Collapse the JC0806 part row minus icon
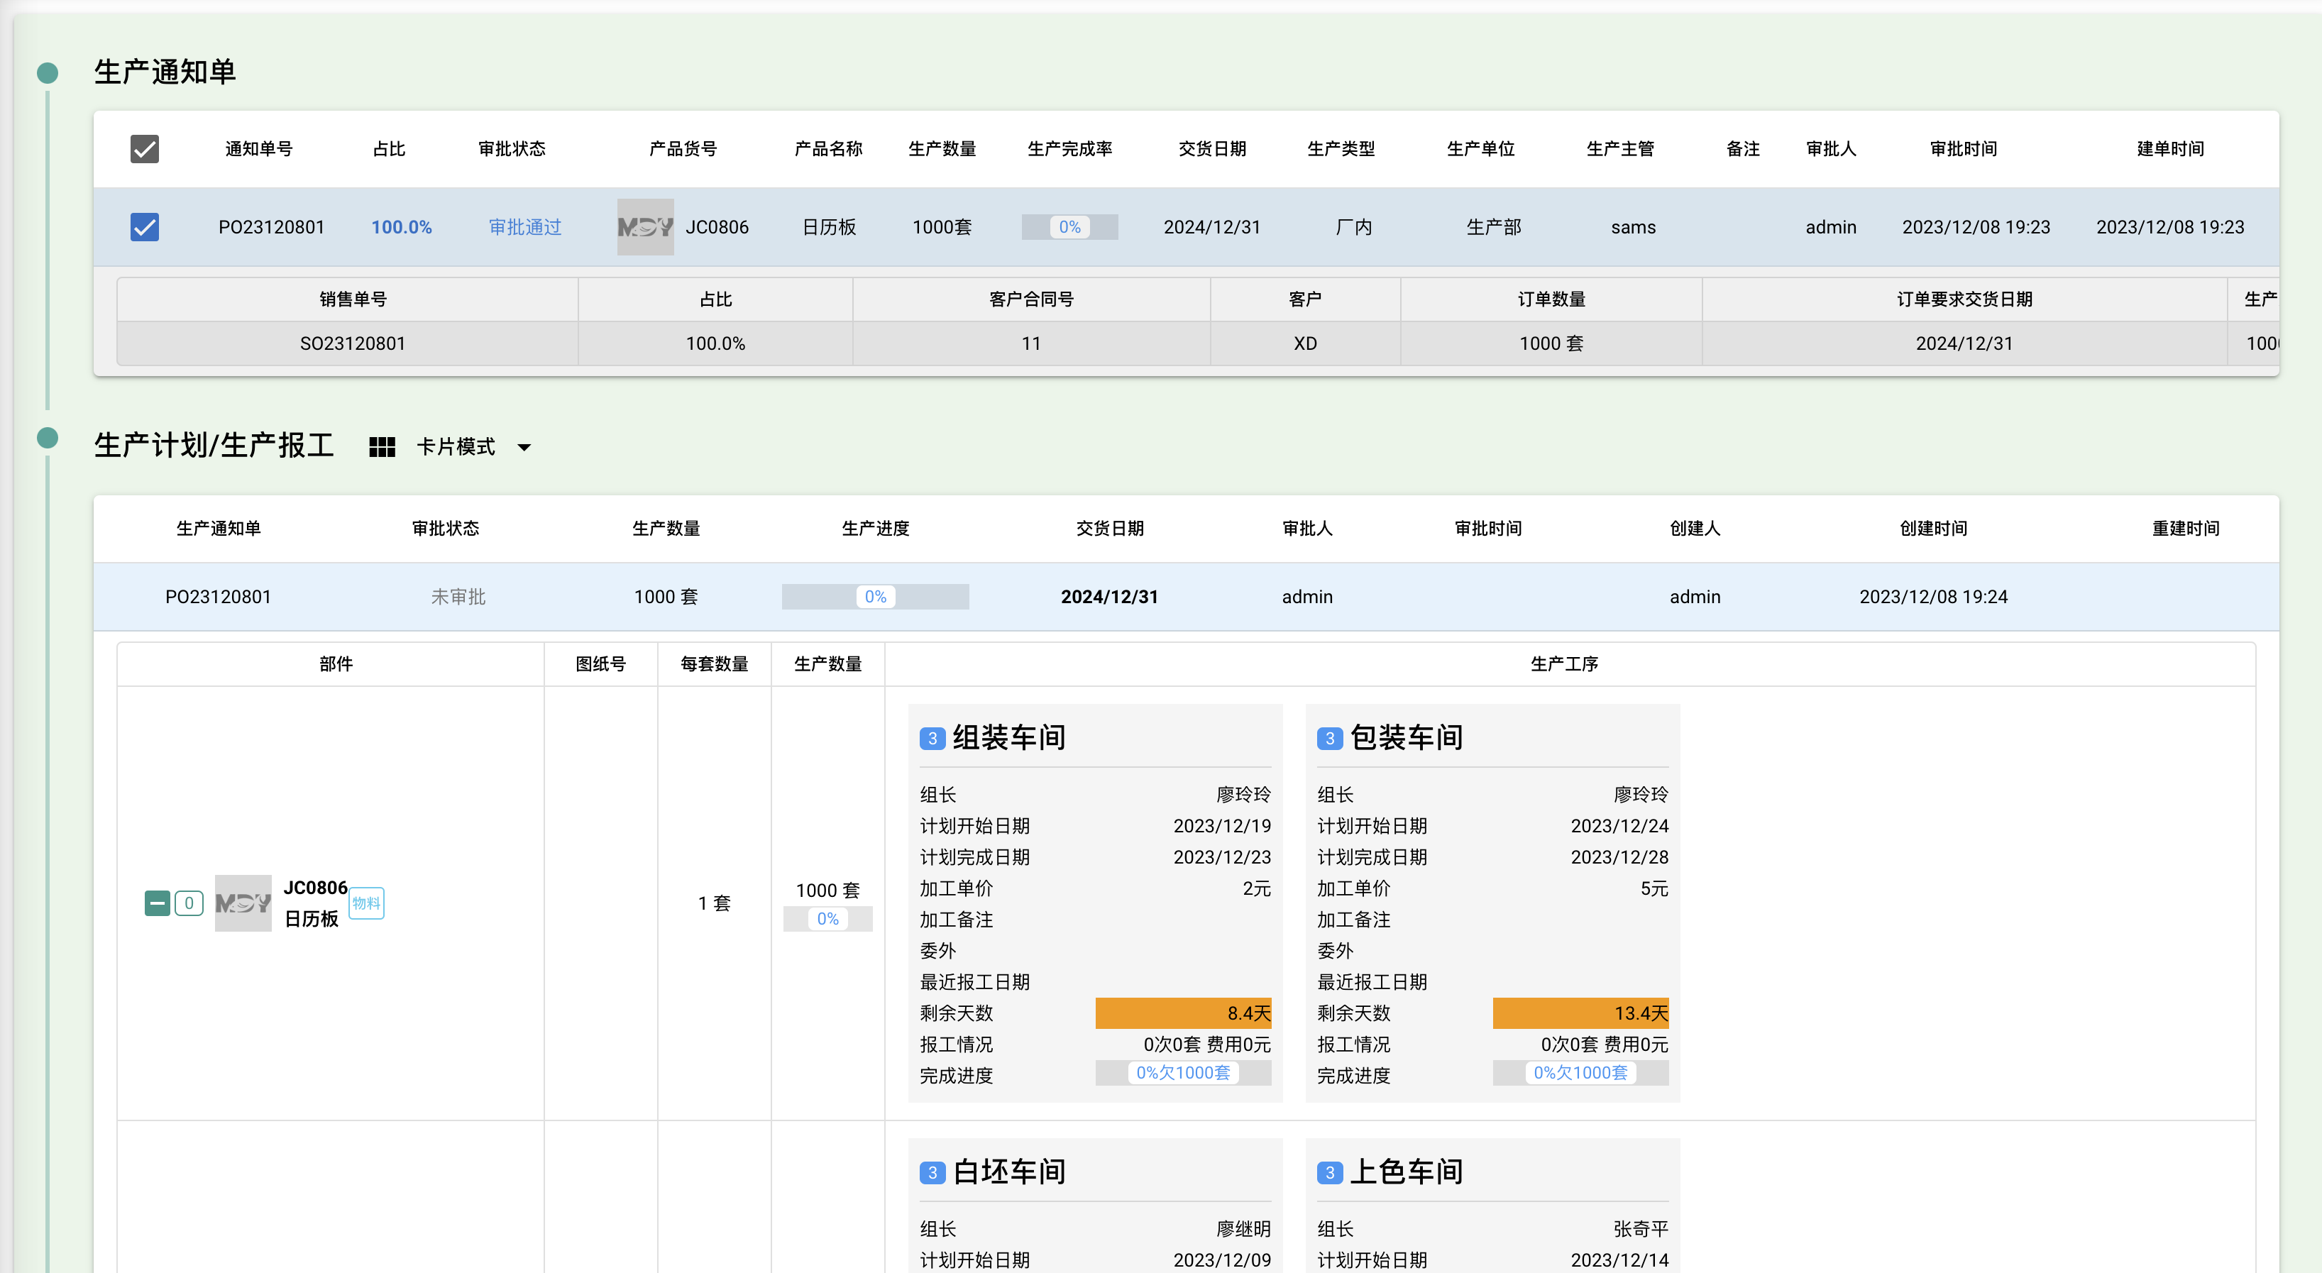The image size is (2322, 1273). click(158, 903)
